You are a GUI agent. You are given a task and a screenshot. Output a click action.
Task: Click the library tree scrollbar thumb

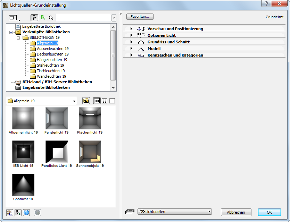(x=113, y=55)
